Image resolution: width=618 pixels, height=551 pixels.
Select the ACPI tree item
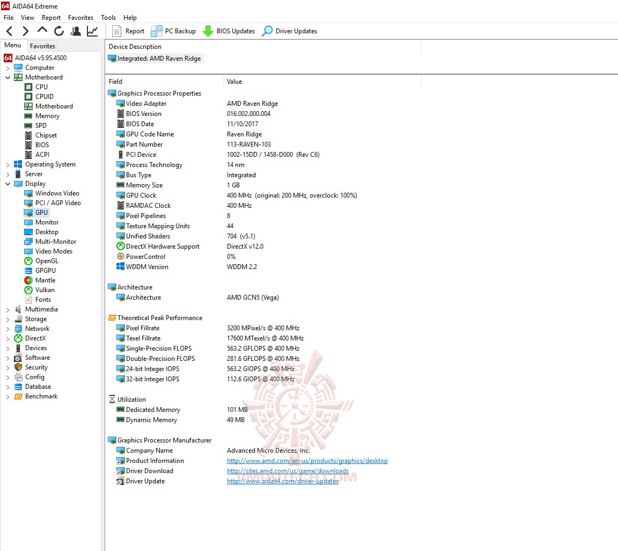click(37, 155)
